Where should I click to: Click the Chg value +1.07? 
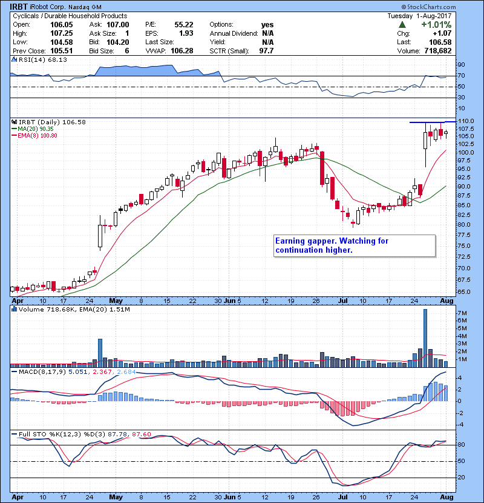point(442,33)
